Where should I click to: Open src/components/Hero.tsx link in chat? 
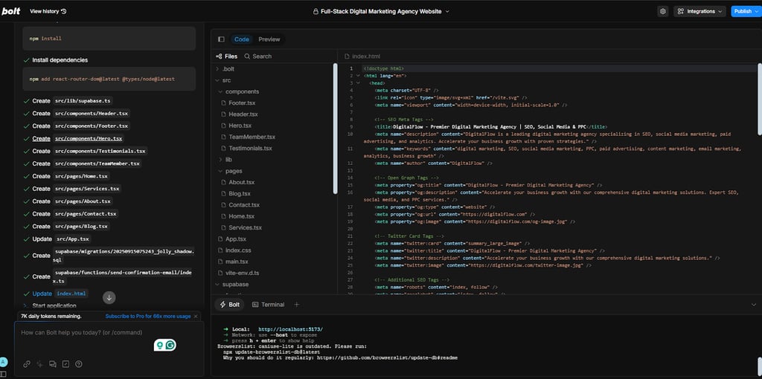tap(88, 139)
